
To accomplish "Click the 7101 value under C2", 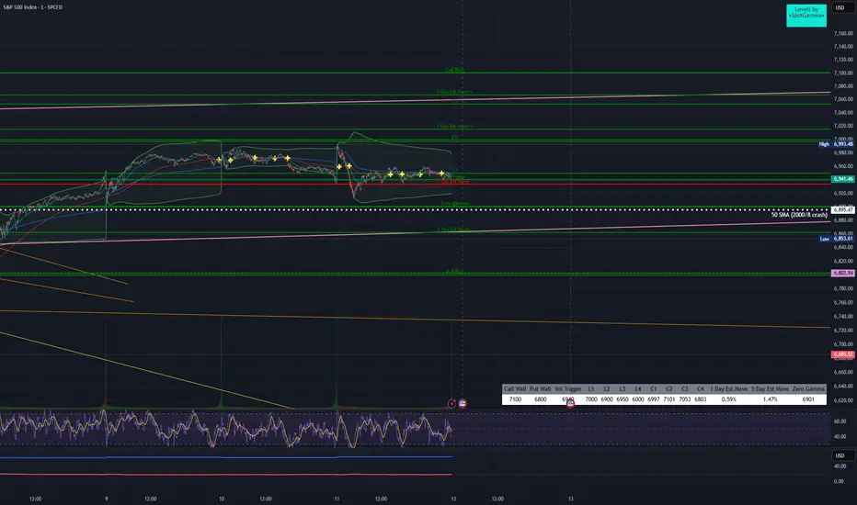I will click(669, 399).
